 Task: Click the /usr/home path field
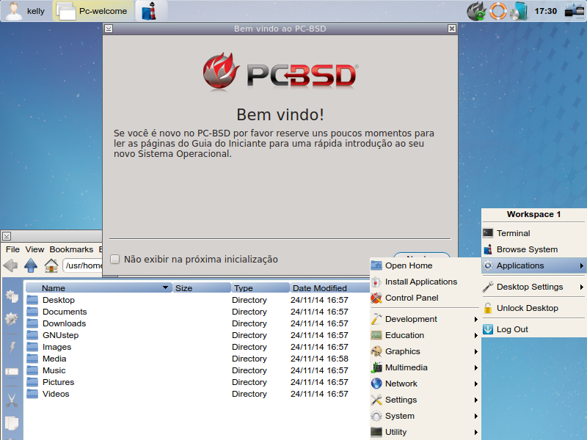click(x=83, y=265)
